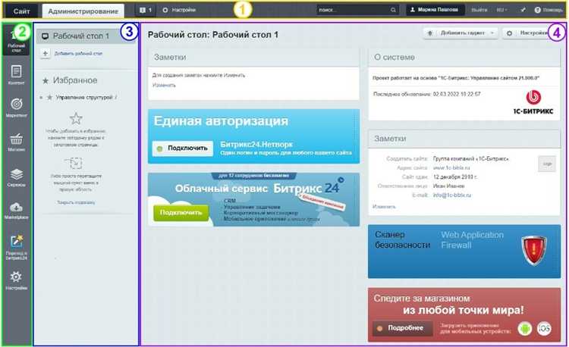Viewport: 569px width, 347px height.
Task: Open Добавить гаджет dropdown button
Action: pos(461,33)
